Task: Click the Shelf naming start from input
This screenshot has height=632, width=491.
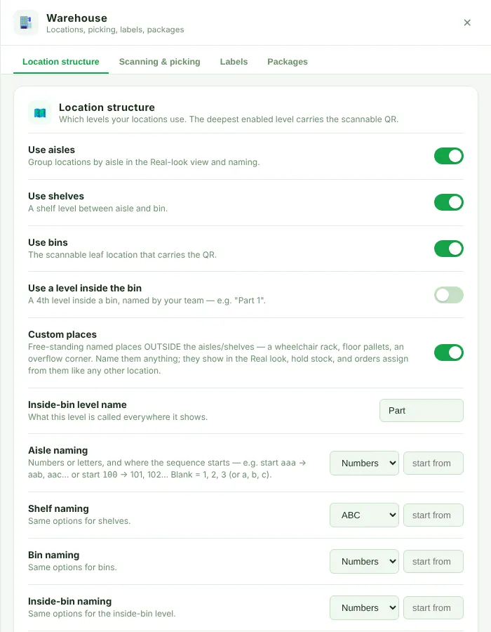Action: 433,515
